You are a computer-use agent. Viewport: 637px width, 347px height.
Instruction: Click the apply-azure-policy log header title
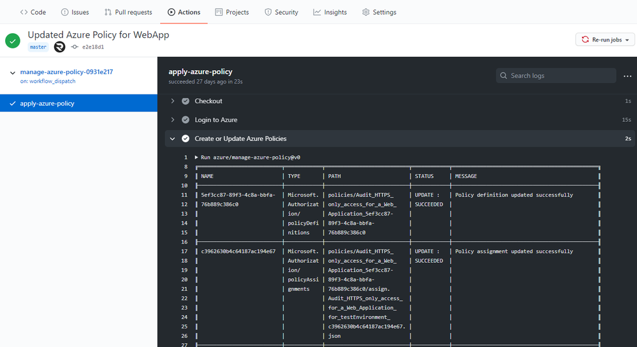coord(200,71)
